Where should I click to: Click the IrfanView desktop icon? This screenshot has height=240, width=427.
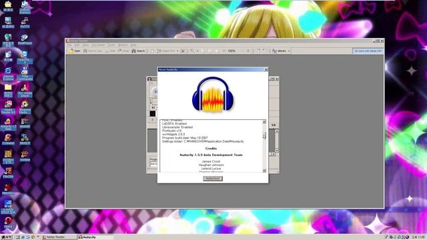[x=8, y=189]
